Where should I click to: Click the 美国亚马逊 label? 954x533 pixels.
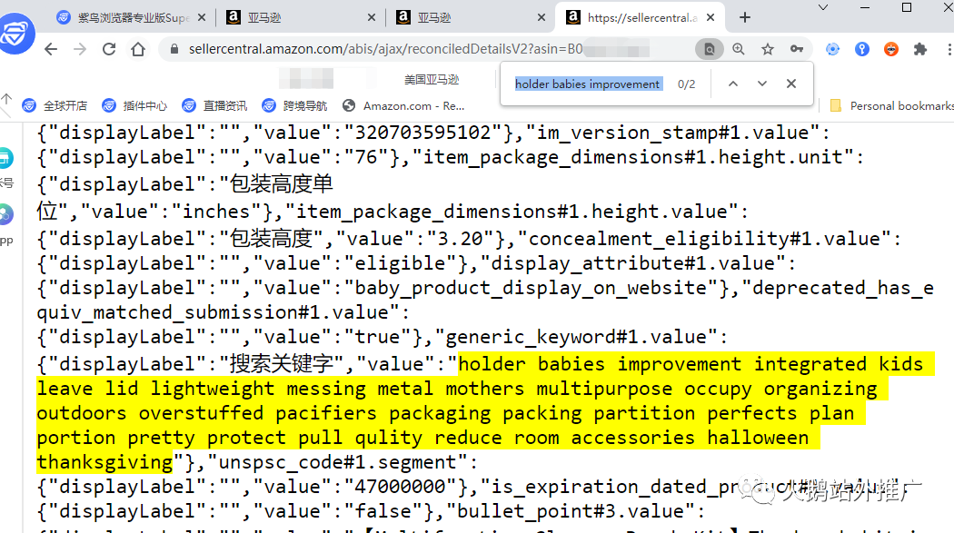[432, 80]
